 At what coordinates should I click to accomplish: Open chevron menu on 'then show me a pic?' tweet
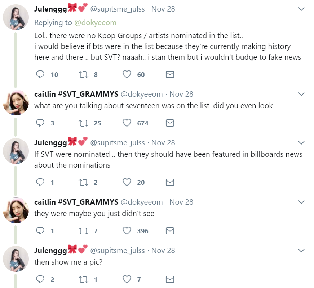pyautogui.click(x=301, y=250)
